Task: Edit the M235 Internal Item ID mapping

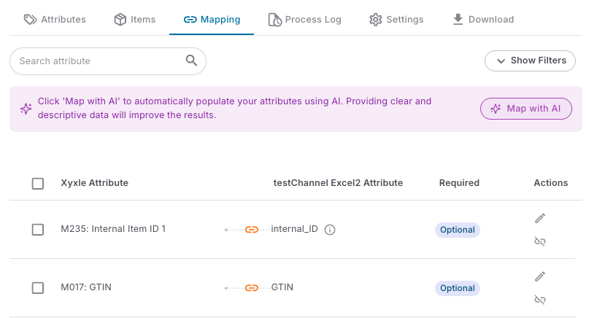Action: [x=540, y=218]
